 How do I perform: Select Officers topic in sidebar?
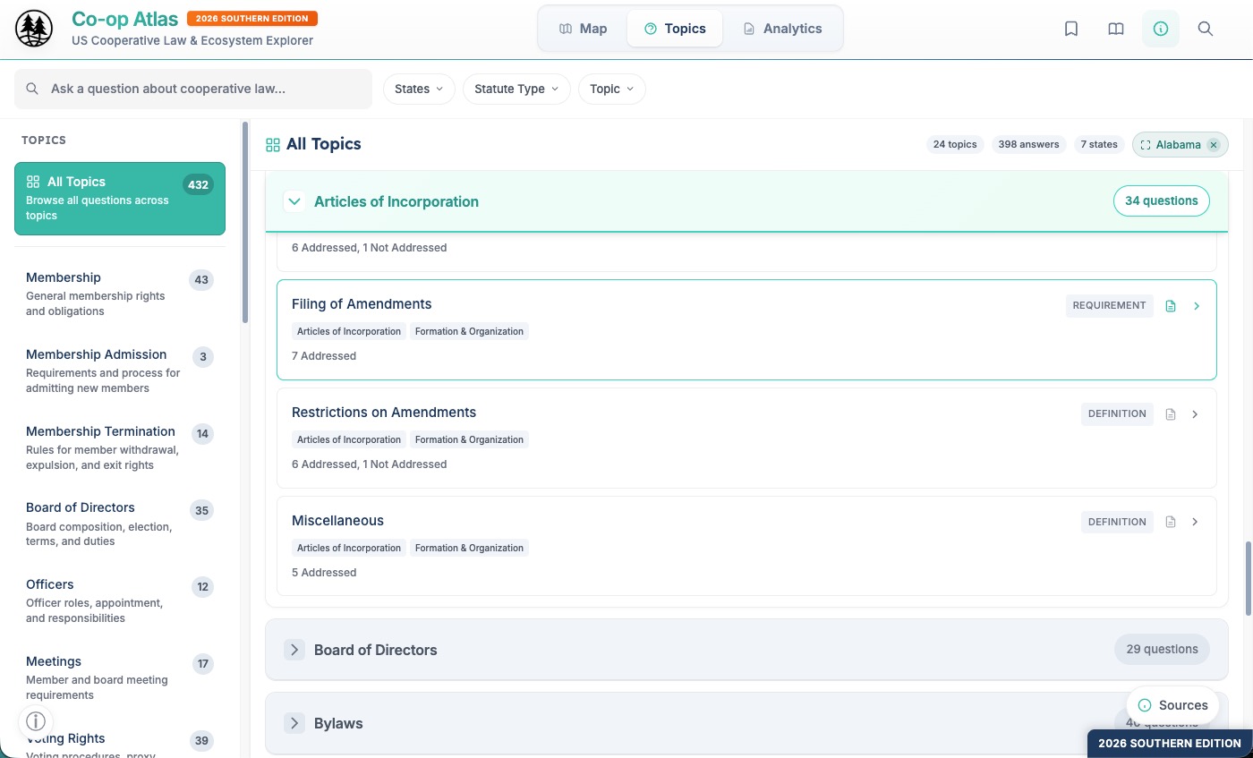click(120, 600)
